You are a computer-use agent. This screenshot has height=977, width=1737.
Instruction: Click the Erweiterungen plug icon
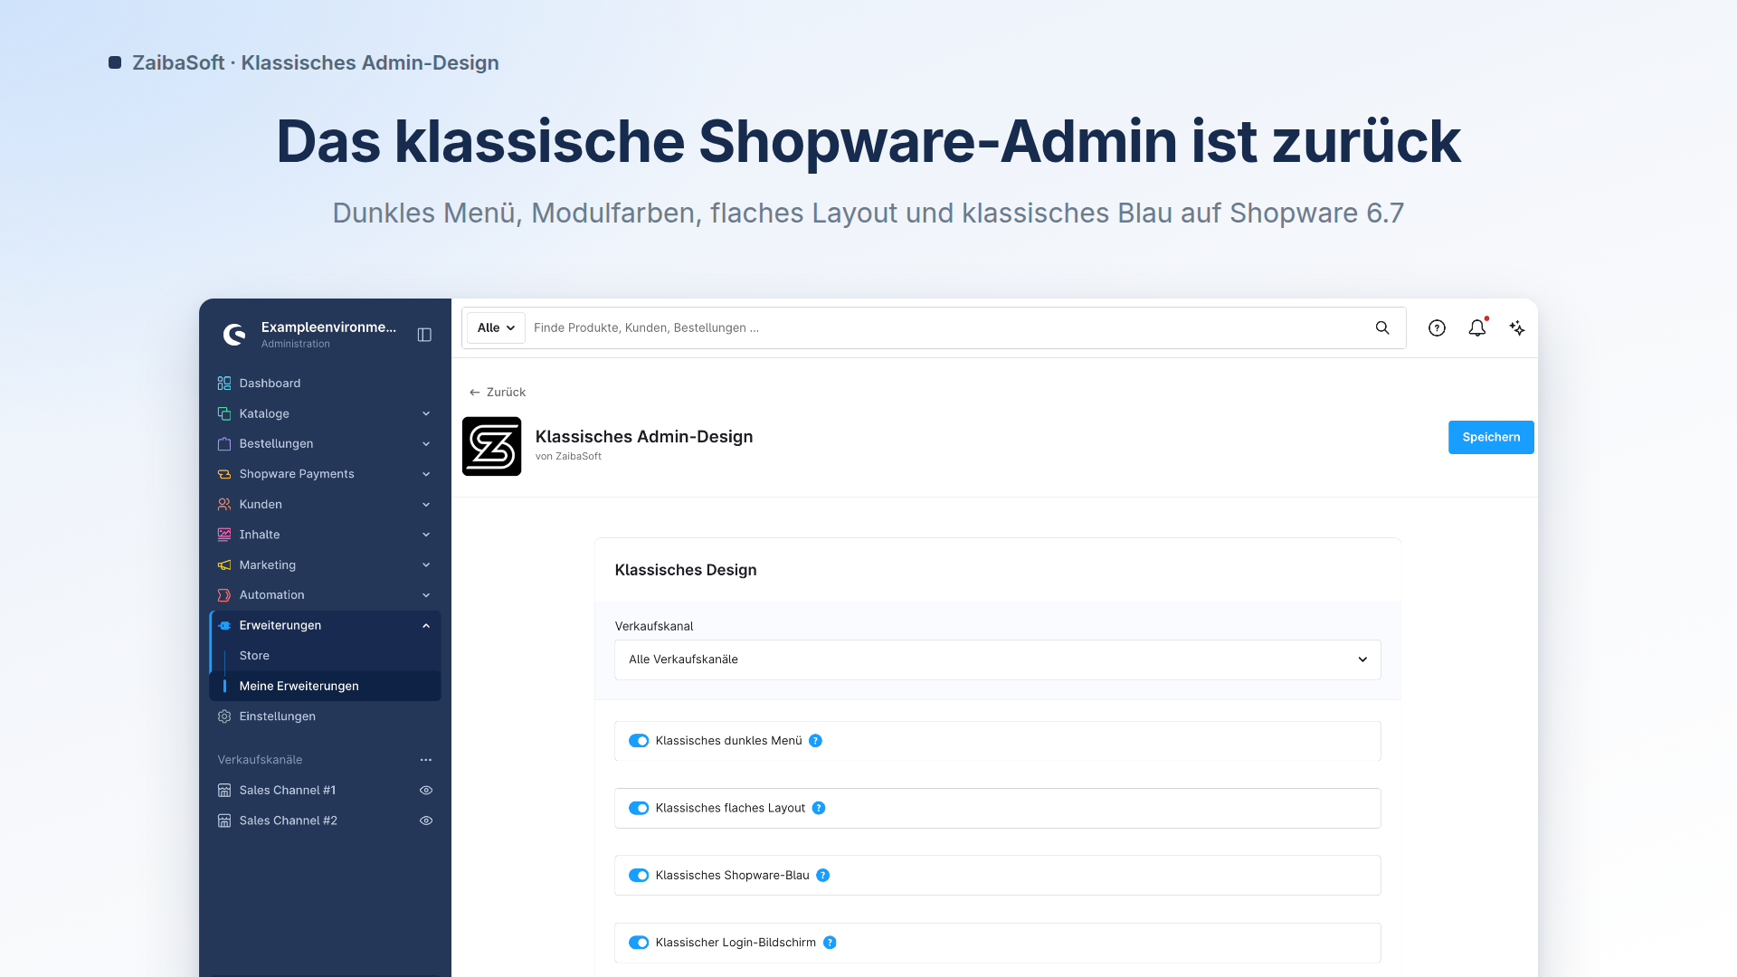click(224, 625)
